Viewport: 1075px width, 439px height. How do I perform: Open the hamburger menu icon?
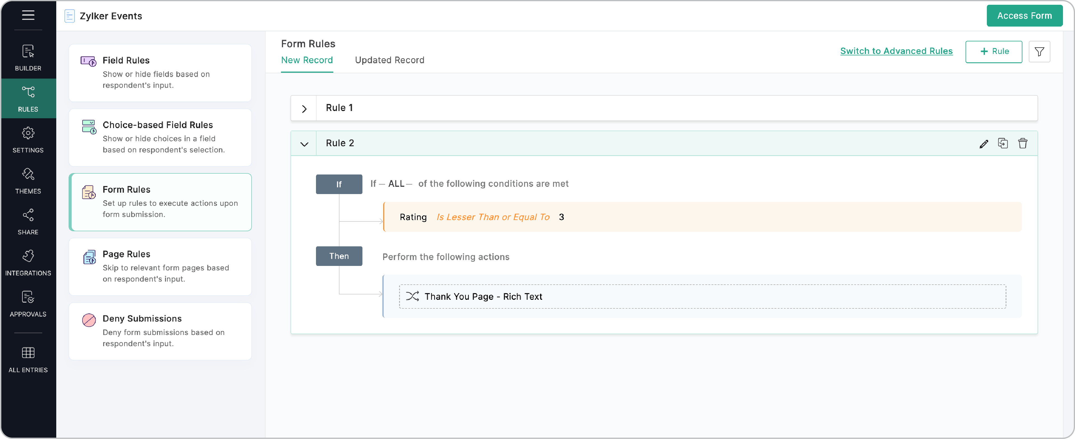(28, 15)
